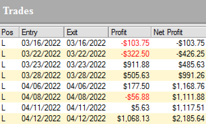Click the L position of the 04/08/2022 trade
Screen dimensions: 206x124
[x=3, y=97]
